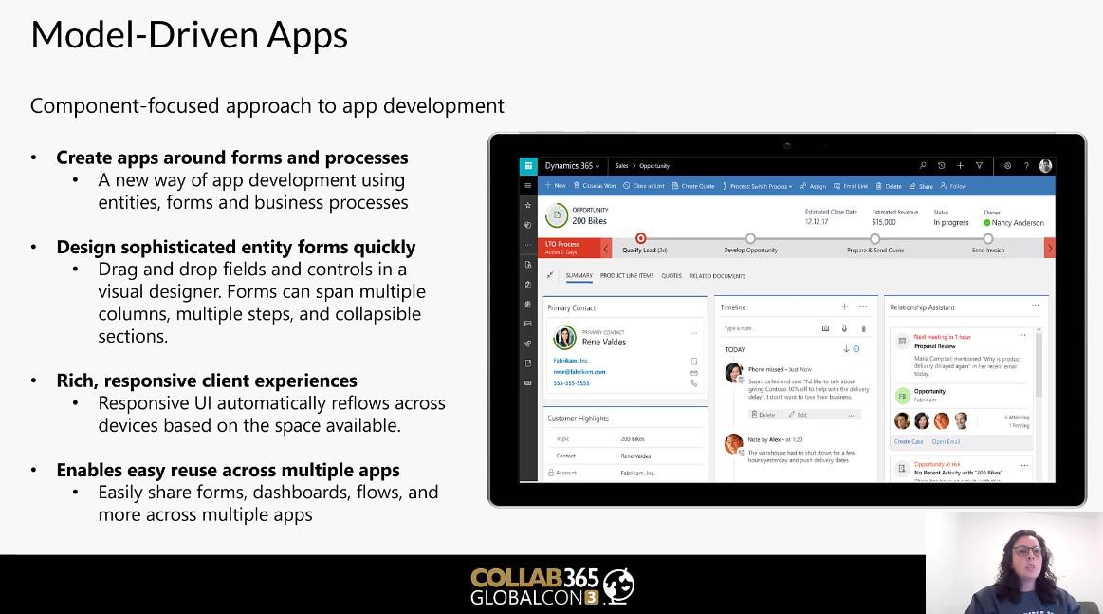Click Delete in the blue command bar

889,186
